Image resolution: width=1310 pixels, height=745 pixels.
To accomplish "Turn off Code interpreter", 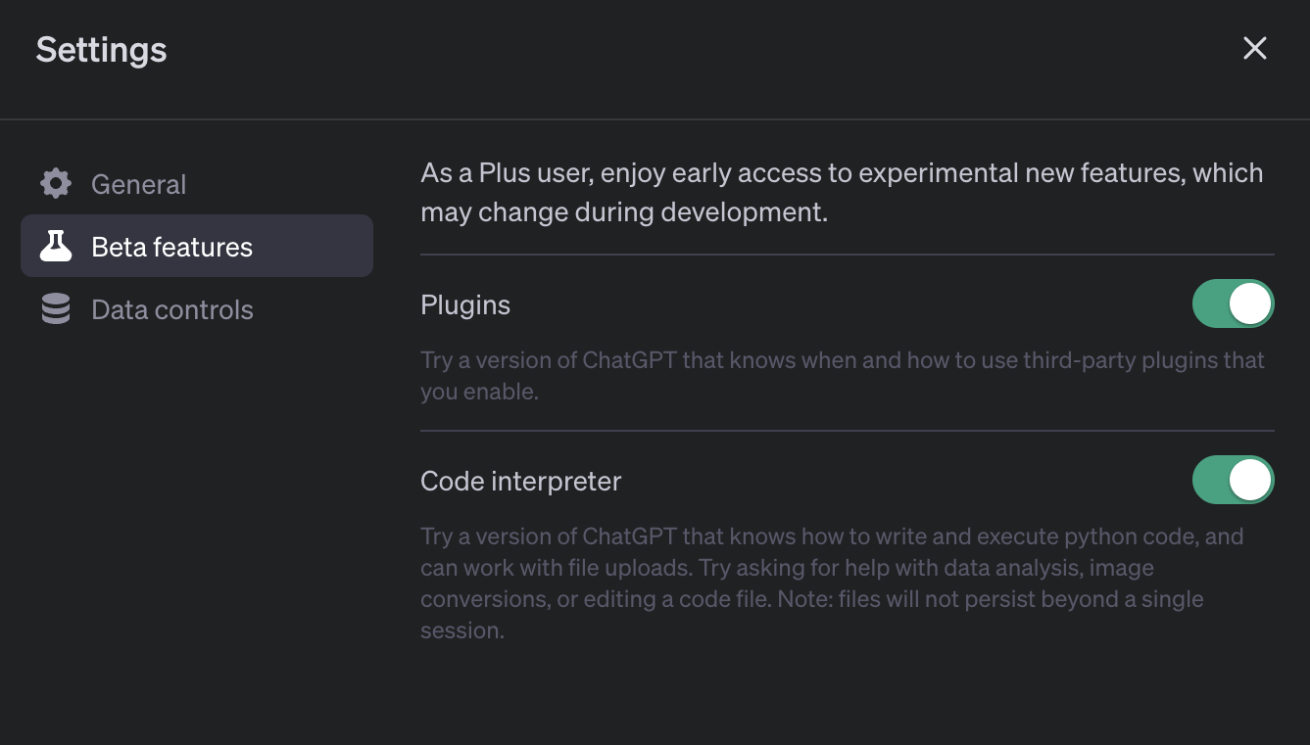I will pos(1233,480).
